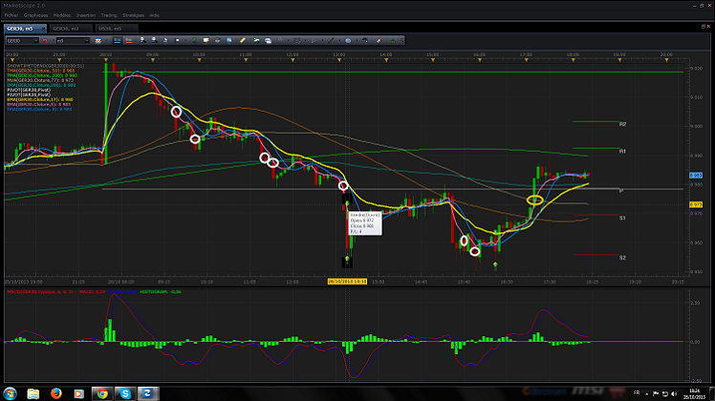Viewport: 715px width, 401px height.
Task: Switch to the US30, m5 chart tab
Action: point(117,29)
